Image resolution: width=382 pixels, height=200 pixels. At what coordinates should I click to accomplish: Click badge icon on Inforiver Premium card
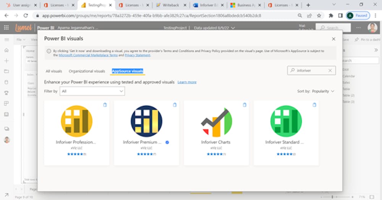(x=175, y=105)
